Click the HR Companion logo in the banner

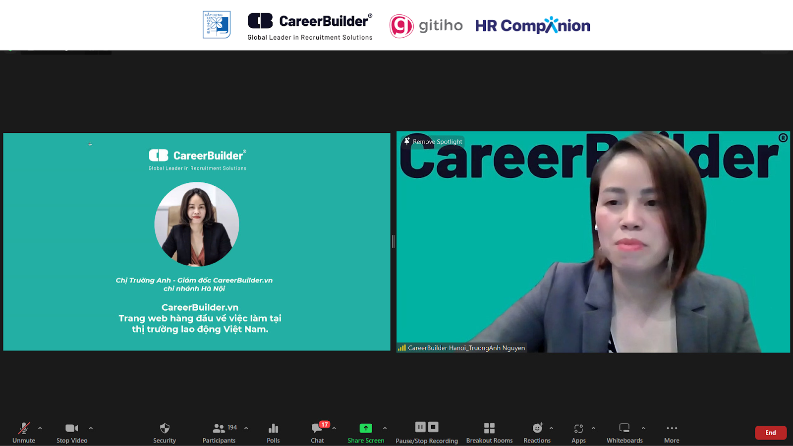pos(533,25)
